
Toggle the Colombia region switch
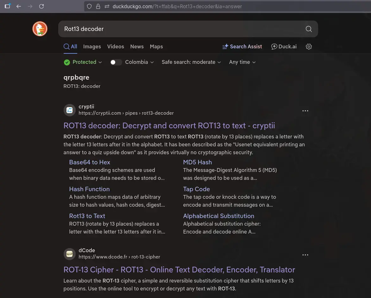(116, 62)
